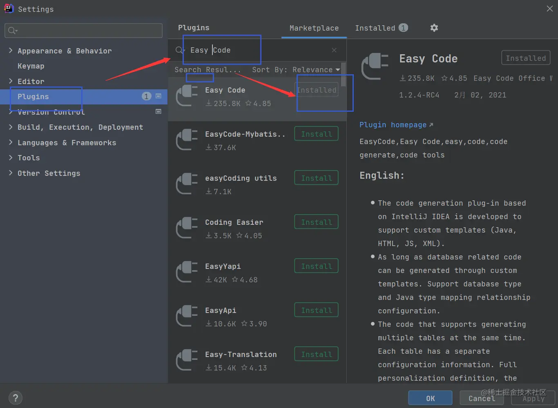Select Keymap in the settings tree

[x=31, y=66]
